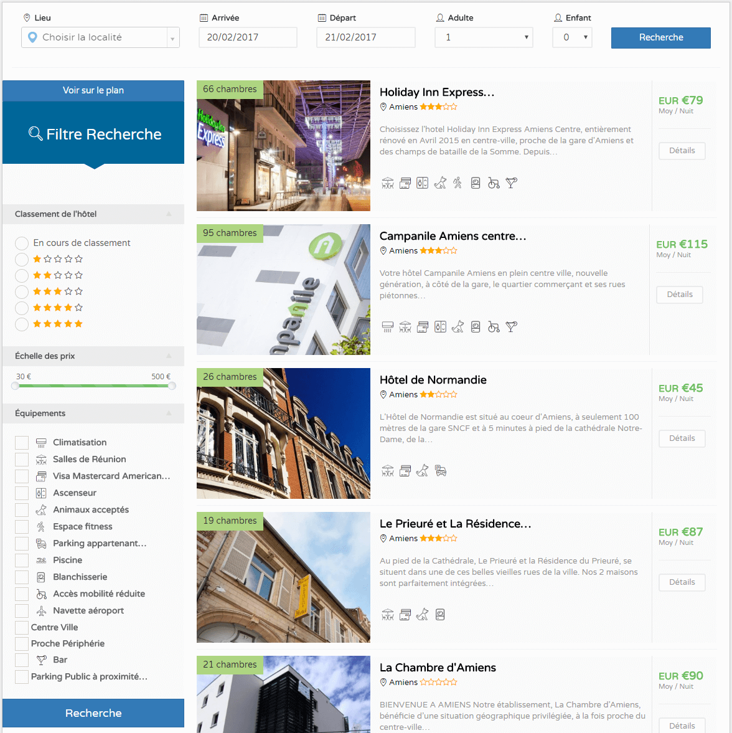Click Voir sur le plan button
The width and height of the screenshot is (732, 733).
point(93,91)
